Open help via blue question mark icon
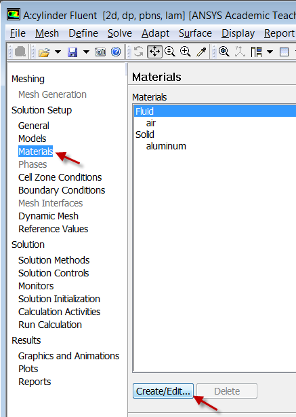The height and width of the screenshot is (417, 296). [116, 52]
